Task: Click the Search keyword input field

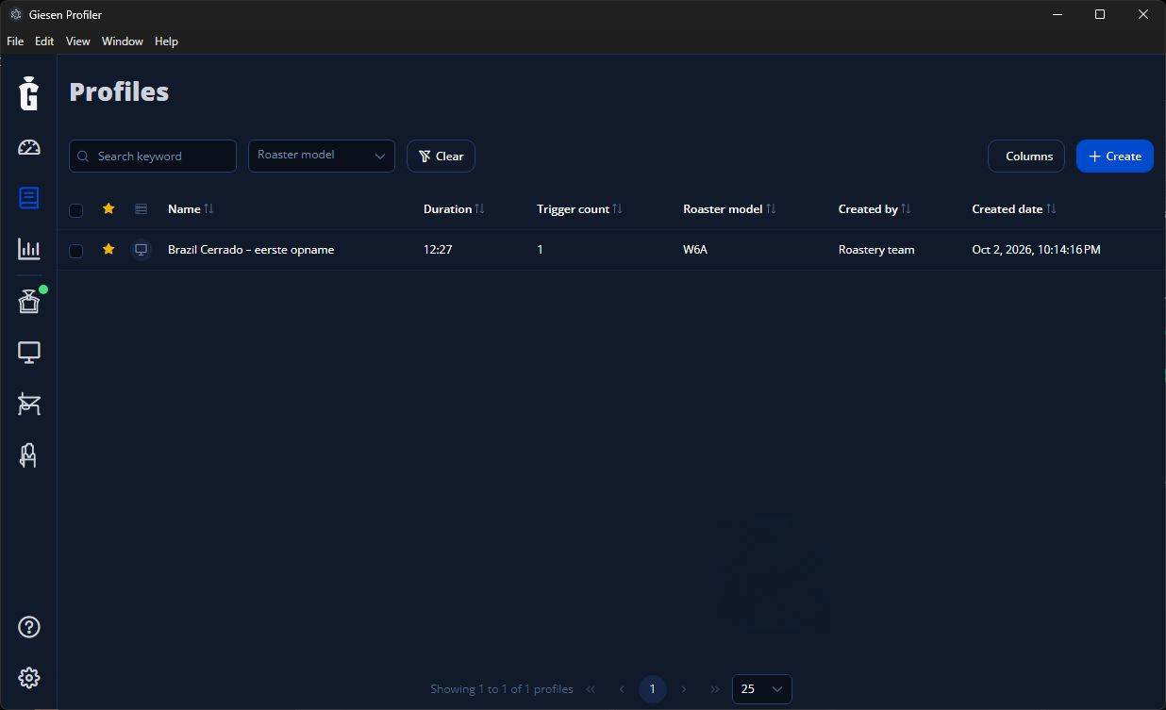Action: point(153,157)
